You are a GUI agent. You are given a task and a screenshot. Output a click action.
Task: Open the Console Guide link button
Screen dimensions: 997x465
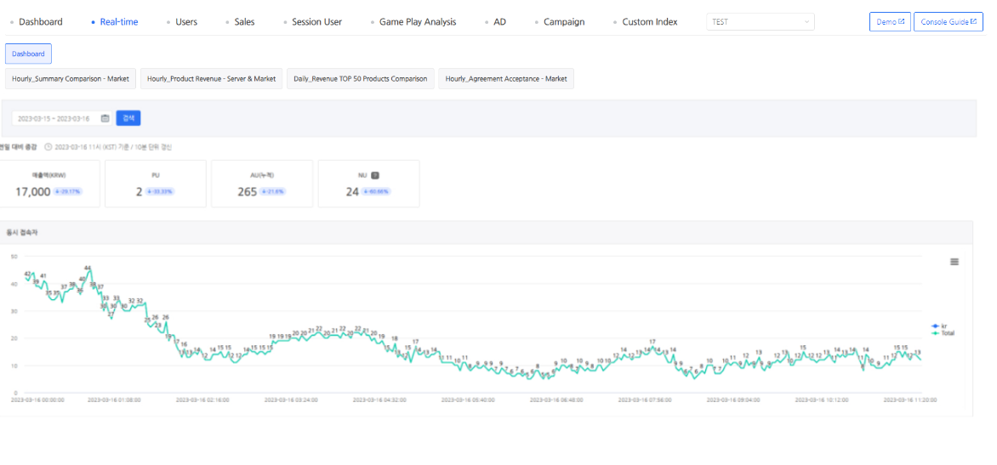[x=949, y=22]
